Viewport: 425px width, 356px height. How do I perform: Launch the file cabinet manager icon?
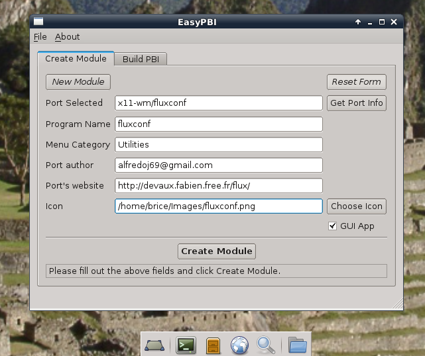(x=213, y=345)
